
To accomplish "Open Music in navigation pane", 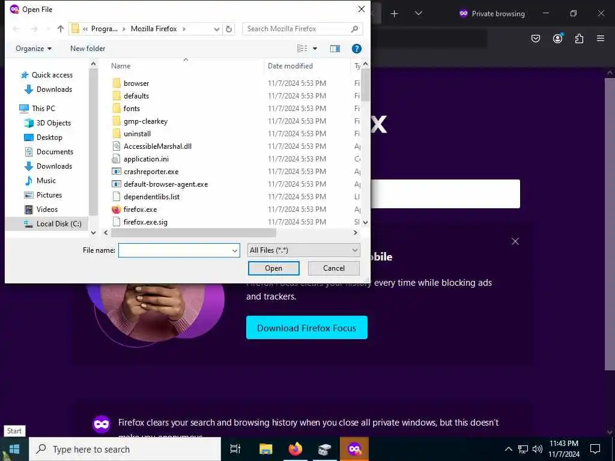I will click(x=46, y=181).
